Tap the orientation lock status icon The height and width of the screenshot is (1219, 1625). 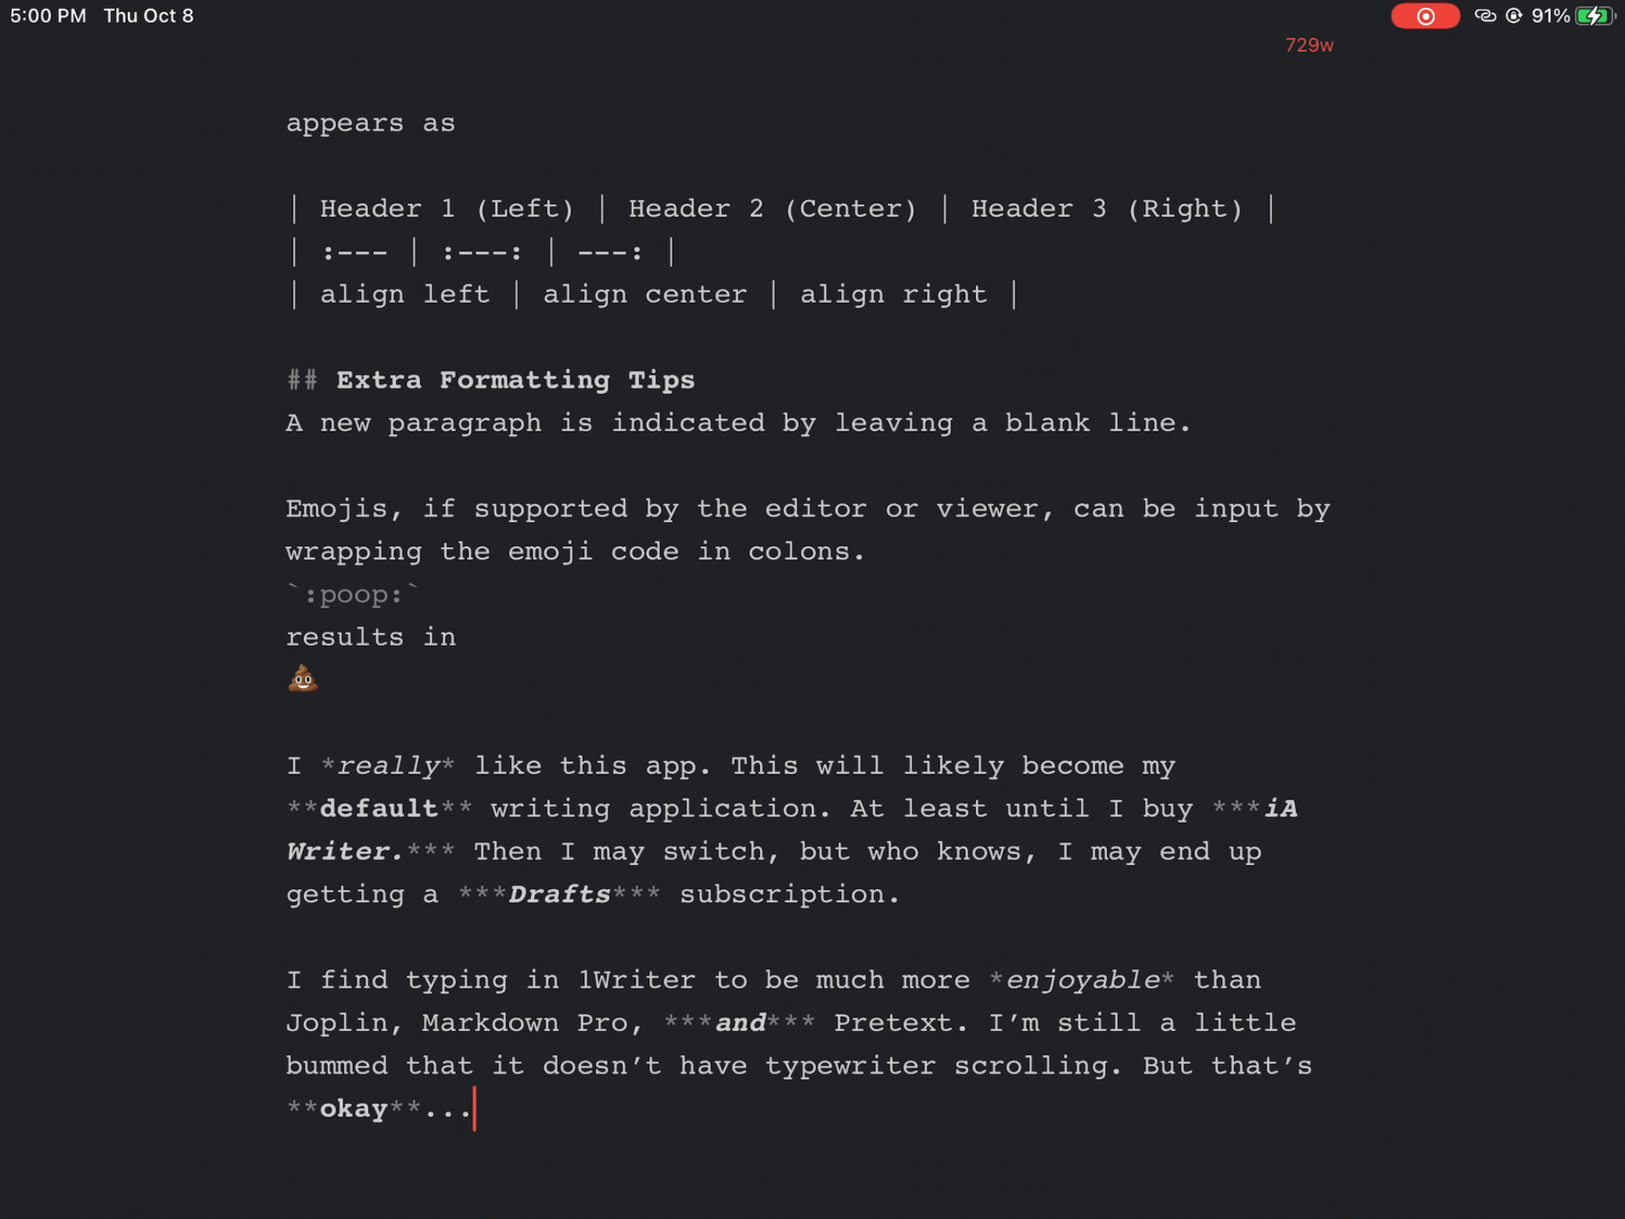tap(1514, 16)
